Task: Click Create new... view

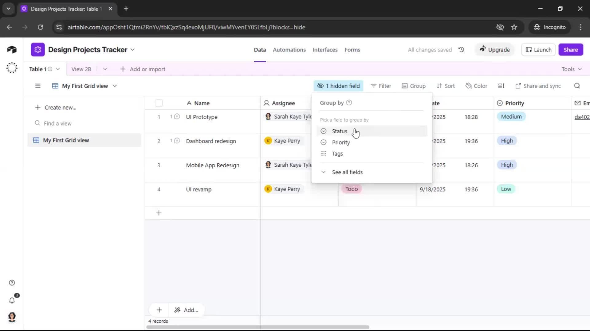Action: tap(56, 108)
